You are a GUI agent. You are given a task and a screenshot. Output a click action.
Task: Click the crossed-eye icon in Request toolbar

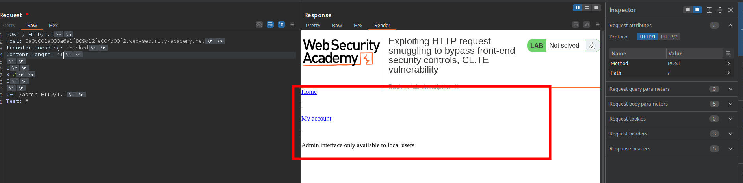(259, 24)
